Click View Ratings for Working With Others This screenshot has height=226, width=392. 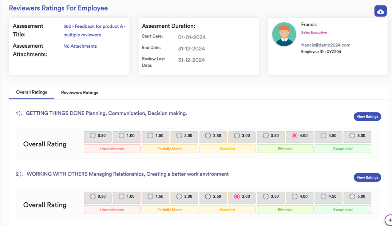(x=367, y=177)
